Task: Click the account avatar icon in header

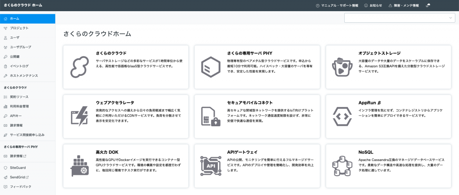Action: 428,5
